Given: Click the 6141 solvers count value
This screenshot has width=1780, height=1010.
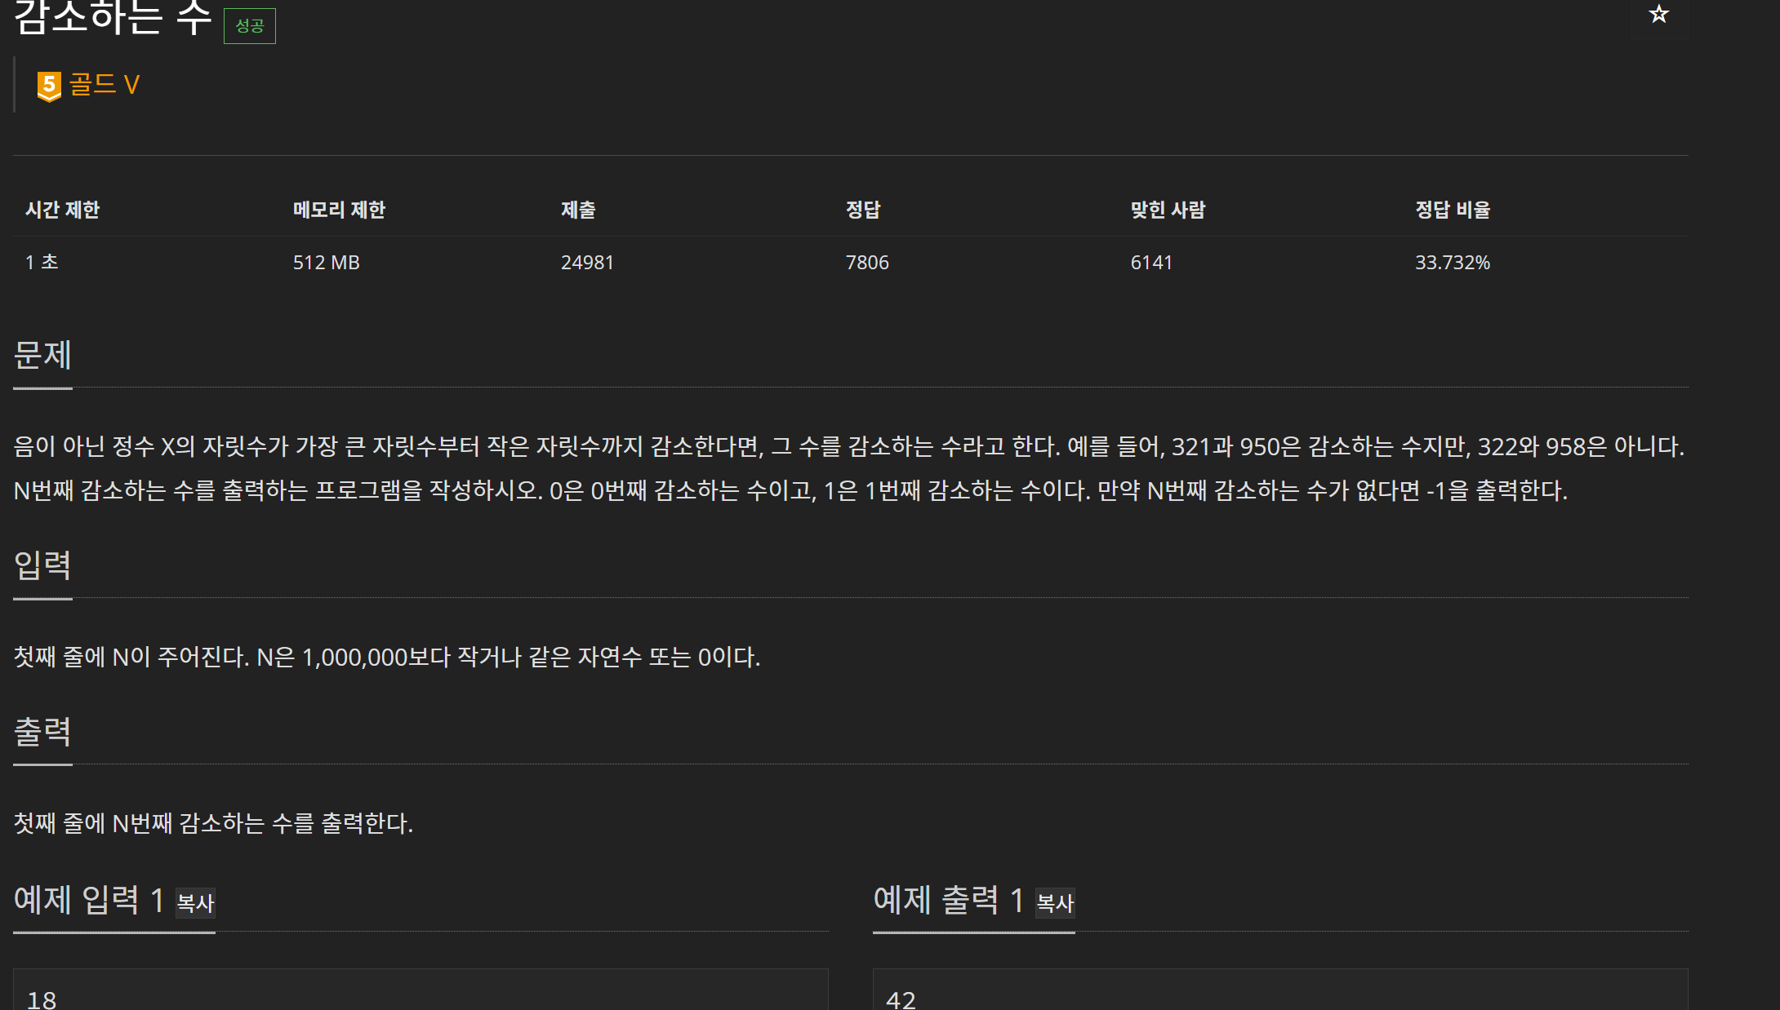Looking at the screenshot, I should (1151, 263).
